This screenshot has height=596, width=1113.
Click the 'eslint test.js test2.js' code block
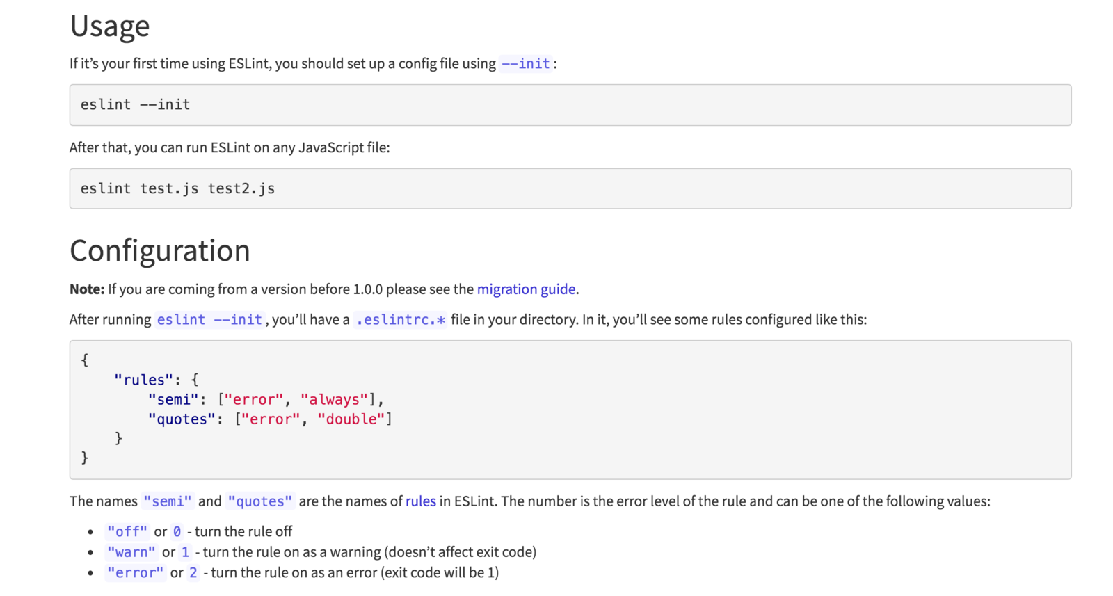(570, 188)
